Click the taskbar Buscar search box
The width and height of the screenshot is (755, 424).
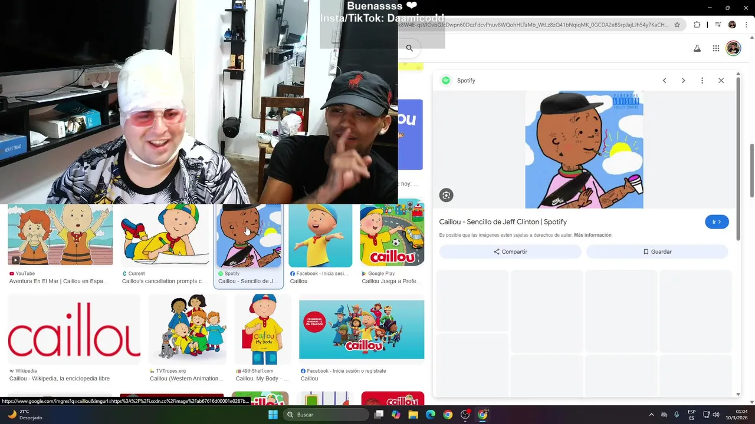tap(326, 415)
